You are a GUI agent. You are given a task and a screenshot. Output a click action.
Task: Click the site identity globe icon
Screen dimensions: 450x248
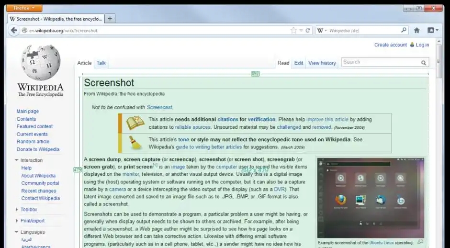(24, 30)
